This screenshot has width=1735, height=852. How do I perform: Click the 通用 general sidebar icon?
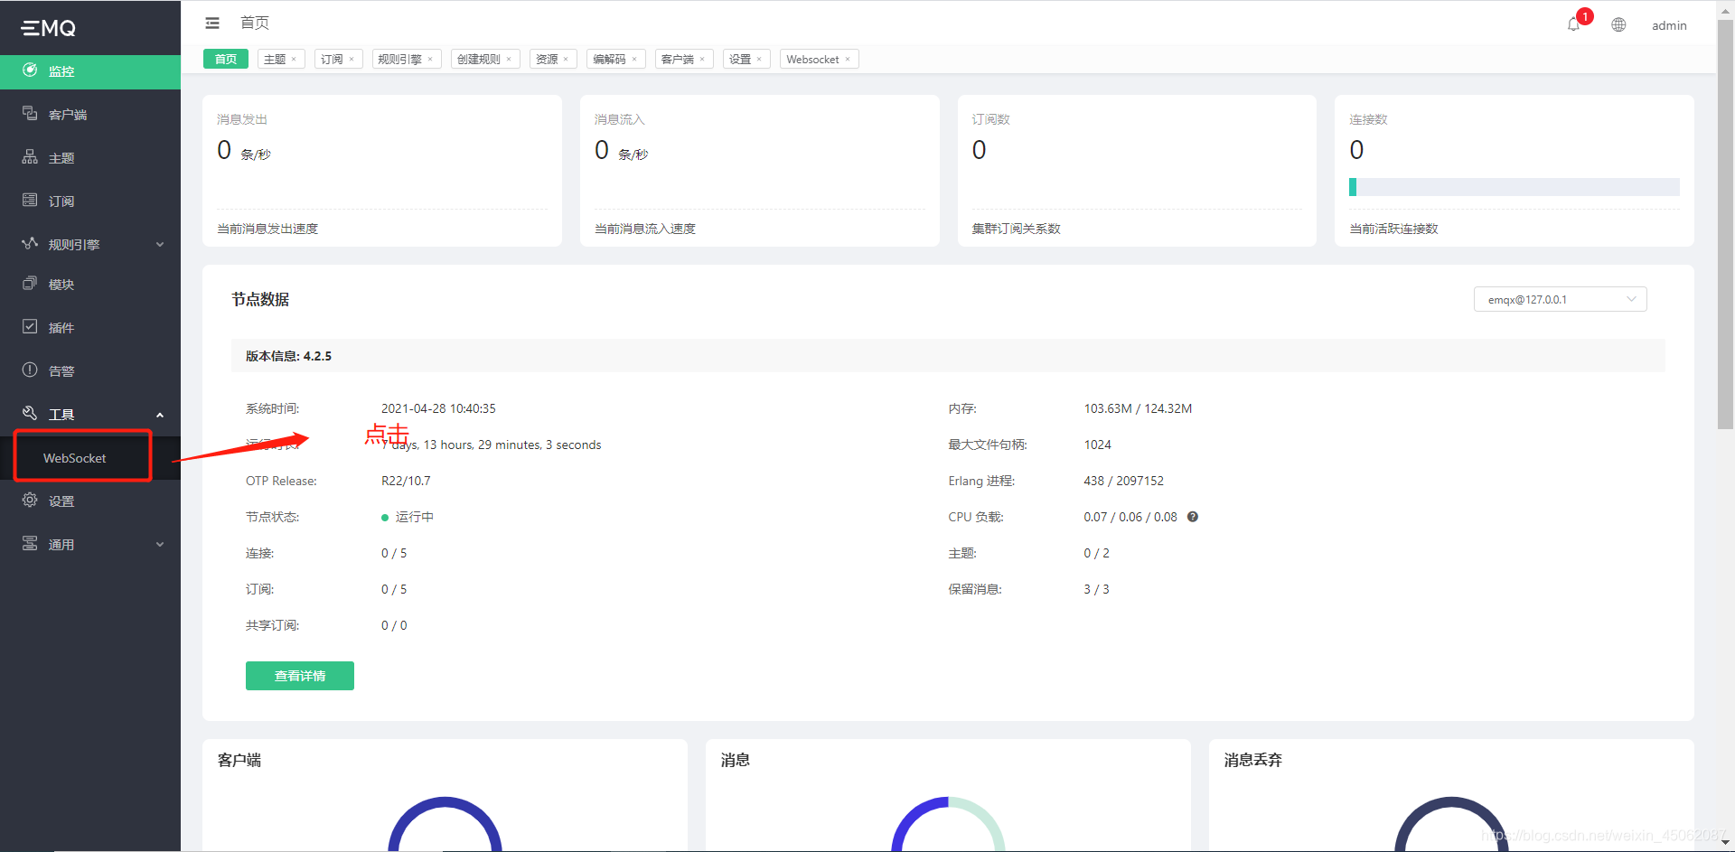coord(30,544)
